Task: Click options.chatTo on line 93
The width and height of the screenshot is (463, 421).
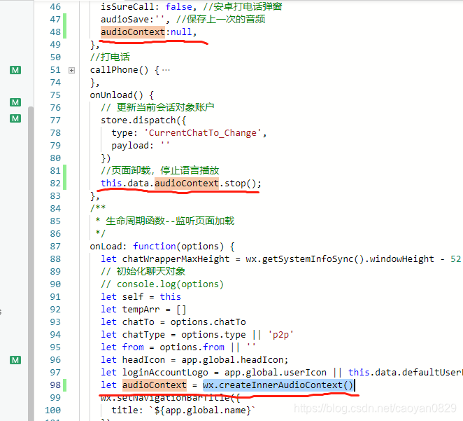Action: (x=208, y=322)
